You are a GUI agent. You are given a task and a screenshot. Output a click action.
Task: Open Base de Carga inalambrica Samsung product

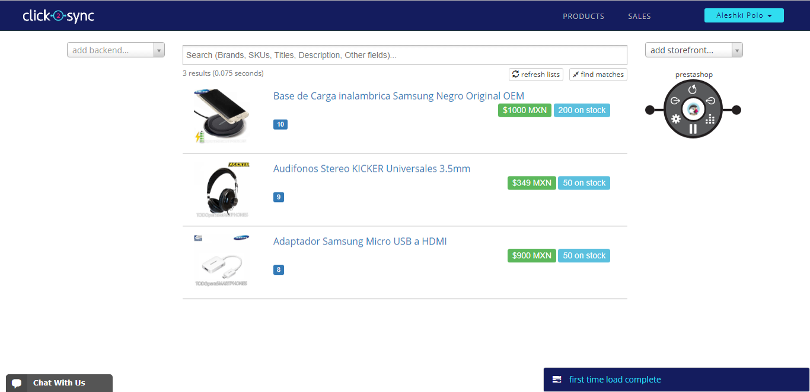[398, 96]
